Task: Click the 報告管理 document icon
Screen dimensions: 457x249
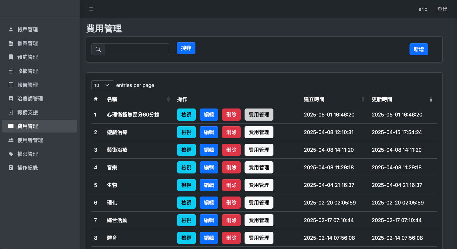Action: (10, 84)
